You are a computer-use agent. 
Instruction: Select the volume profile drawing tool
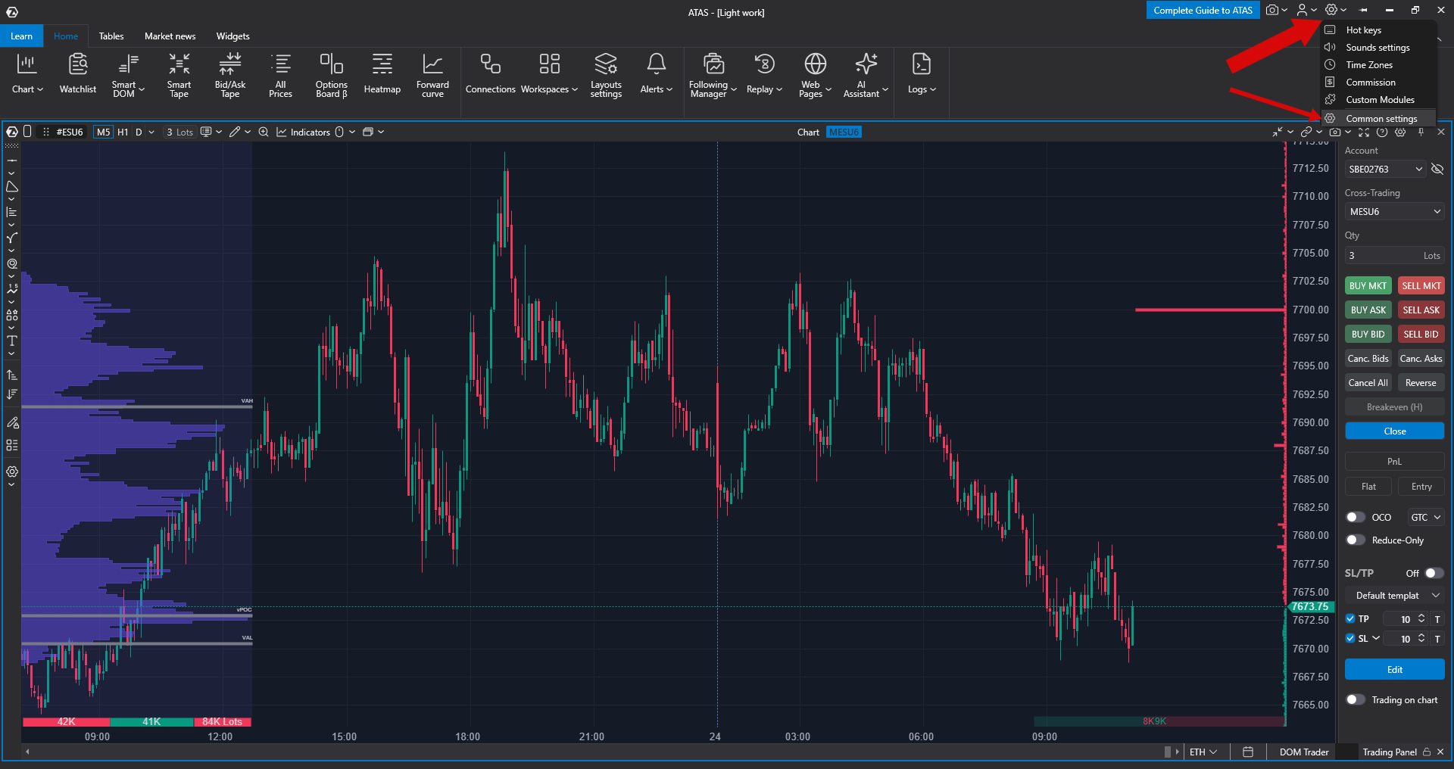pos(12,213)
